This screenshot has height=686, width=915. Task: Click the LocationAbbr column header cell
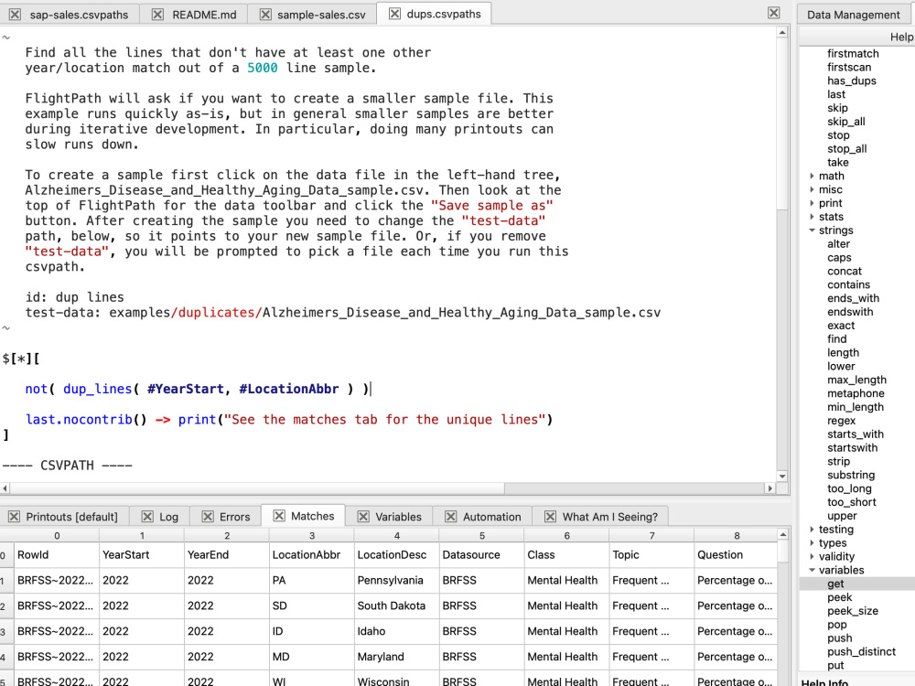click(312, 555)
